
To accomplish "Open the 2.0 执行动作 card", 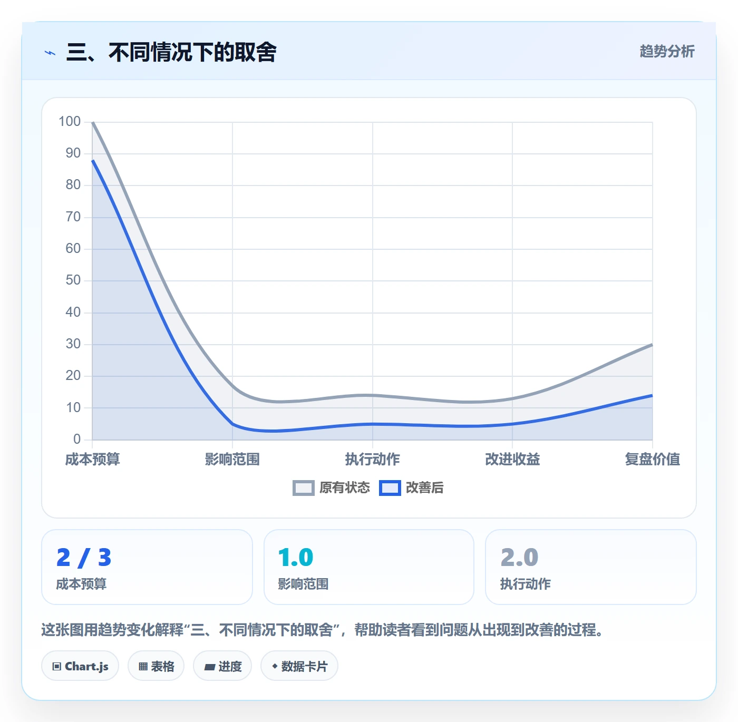I will [591, 567].
